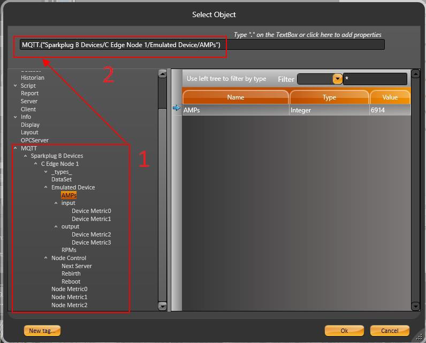This screenshot has height=343, width=426.
Task: Select Node Metric0 in the tree
Action: click(x=70, y=289)
